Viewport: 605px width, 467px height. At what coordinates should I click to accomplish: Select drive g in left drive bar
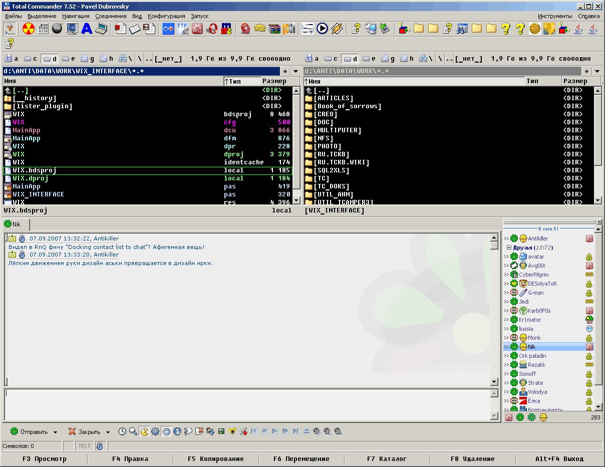(88, 59)
